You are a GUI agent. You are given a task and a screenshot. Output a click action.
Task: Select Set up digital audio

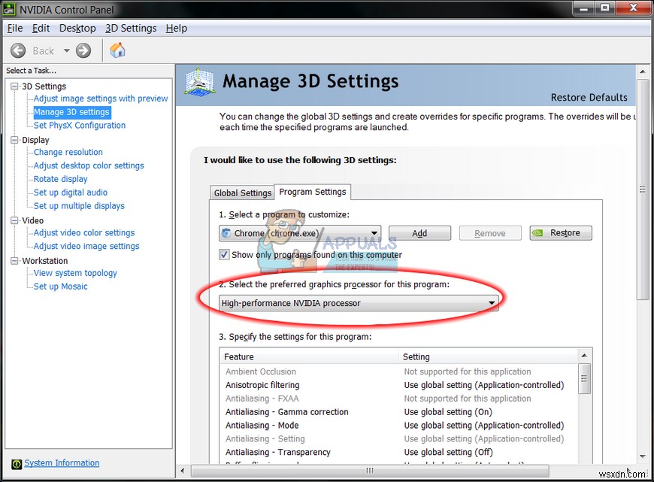click(x=71, y=192)
